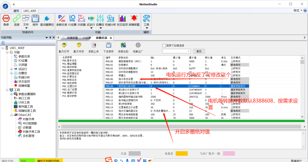The width and height of the screenshot is (308, 162).
Task: Open dropdown arrow under 自整定
Action: coord(100,28)
